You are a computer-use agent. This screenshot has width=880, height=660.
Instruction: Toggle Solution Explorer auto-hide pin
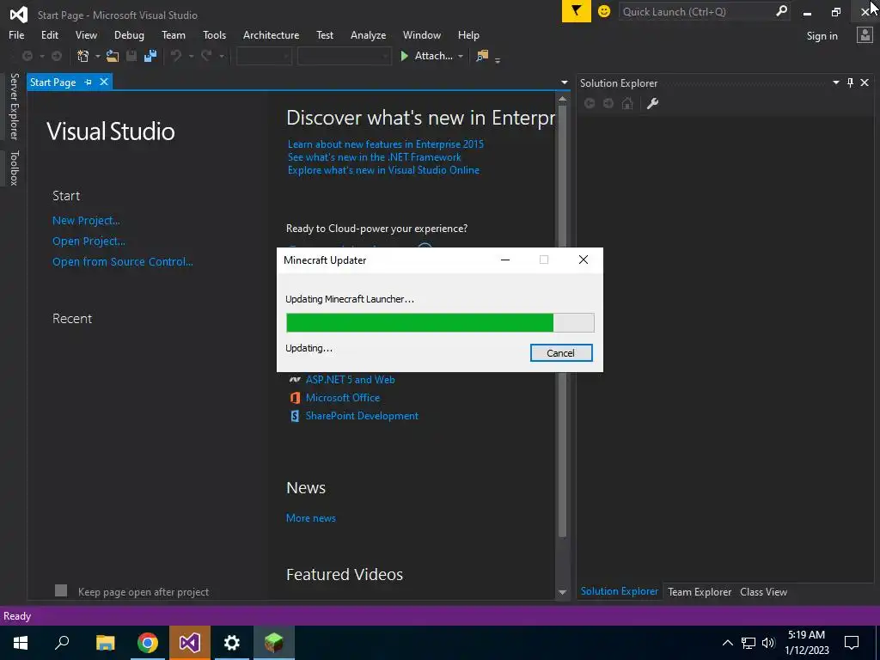pyautogui.click(x=850, y=82)
